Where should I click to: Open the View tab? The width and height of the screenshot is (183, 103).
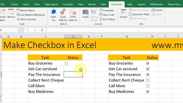103,4
